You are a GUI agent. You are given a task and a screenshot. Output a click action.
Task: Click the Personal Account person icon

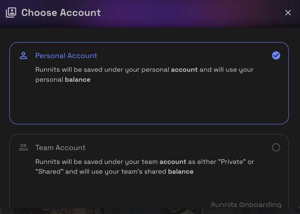click(23, 55)
